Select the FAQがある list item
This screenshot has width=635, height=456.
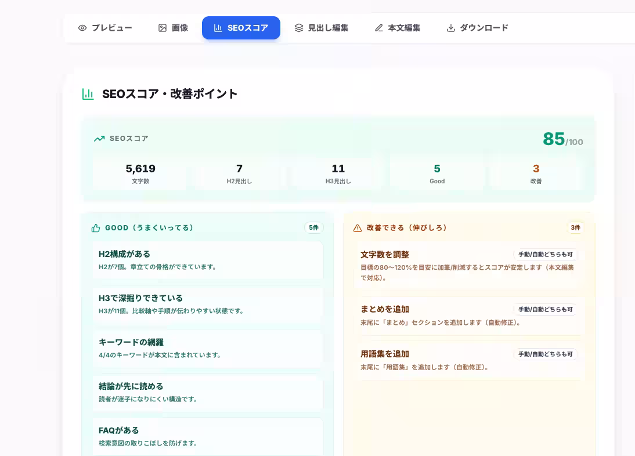click(x=208, y=436)
